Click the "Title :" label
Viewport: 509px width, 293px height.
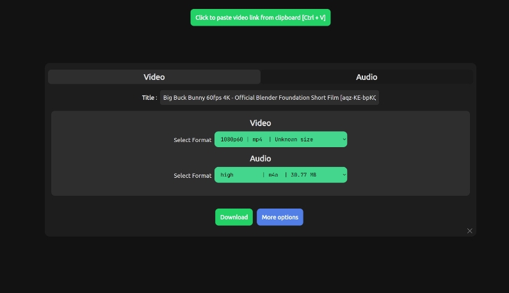[149, 98]
